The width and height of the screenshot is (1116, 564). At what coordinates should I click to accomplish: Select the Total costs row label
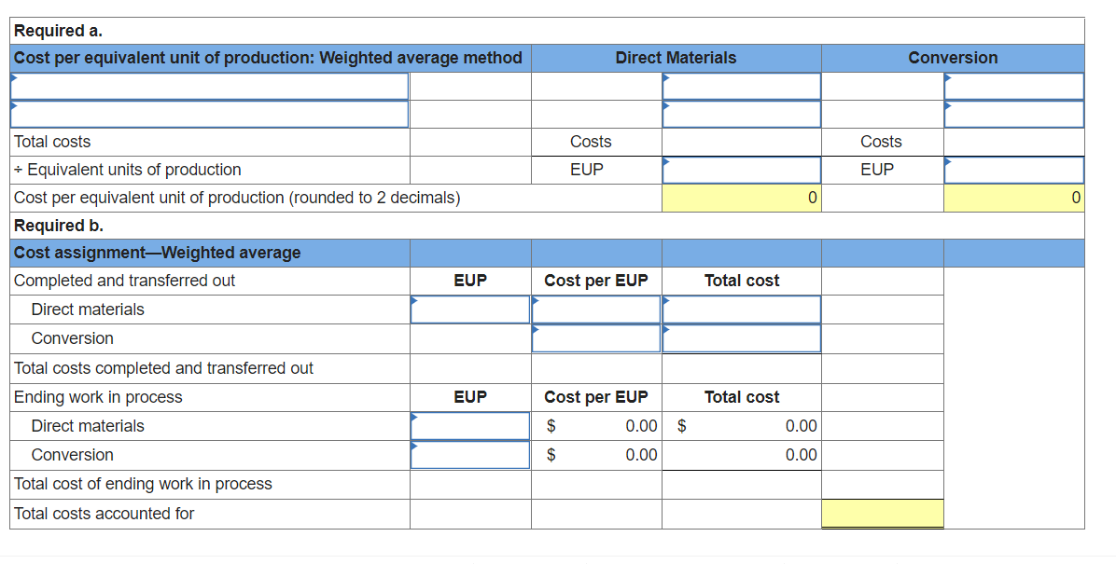(x=47, y=142)
